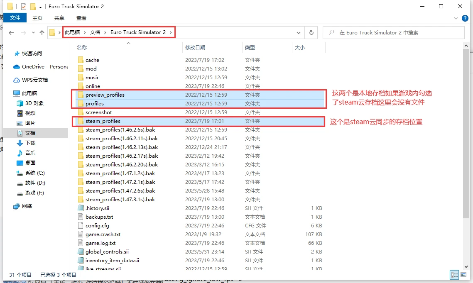This screenshot has width=473, height=283.
Task: Open 图片 folder in sidebar
Action: (26, 123)
